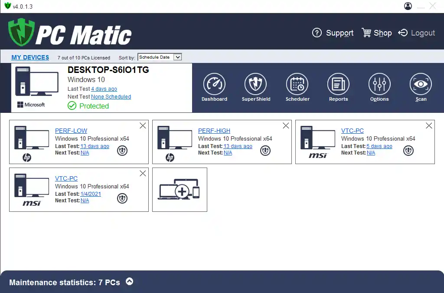The image size is (444, 293).
Task: Click the SuperShield badge on PERF-LOW card
Action: point(122,151)
